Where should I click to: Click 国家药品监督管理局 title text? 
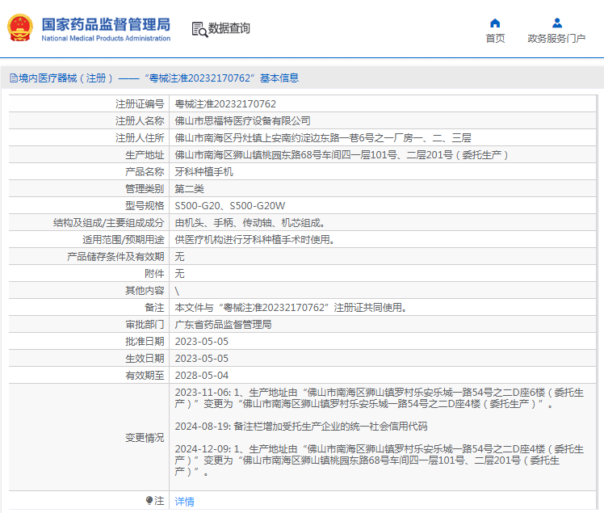coord(106,24)
